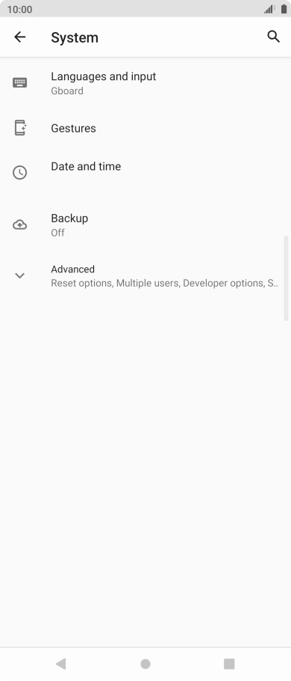This screenshot has height=681, width=291.
Task: Tap the Gboard subtitle text
Action: (x=67, y=91)
